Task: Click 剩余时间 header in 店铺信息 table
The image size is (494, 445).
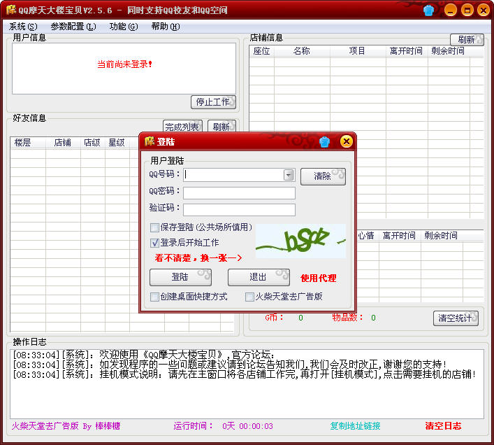Action: coord(448,51)
